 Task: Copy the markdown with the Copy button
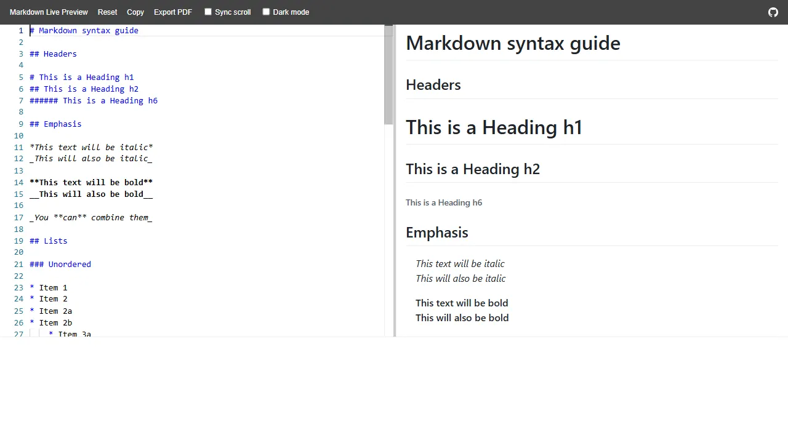click(x=135, y=12)
